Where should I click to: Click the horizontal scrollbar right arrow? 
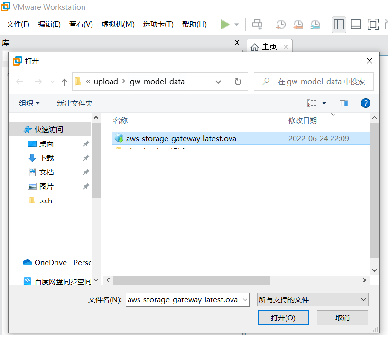(364, 280)
